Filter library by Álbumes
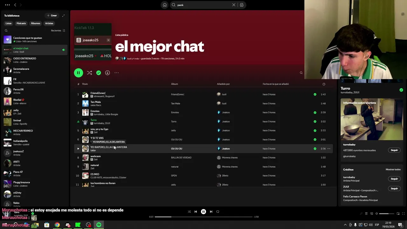This screenshot has width=407, height=229. pyautogui.click(x=36, y=23)
